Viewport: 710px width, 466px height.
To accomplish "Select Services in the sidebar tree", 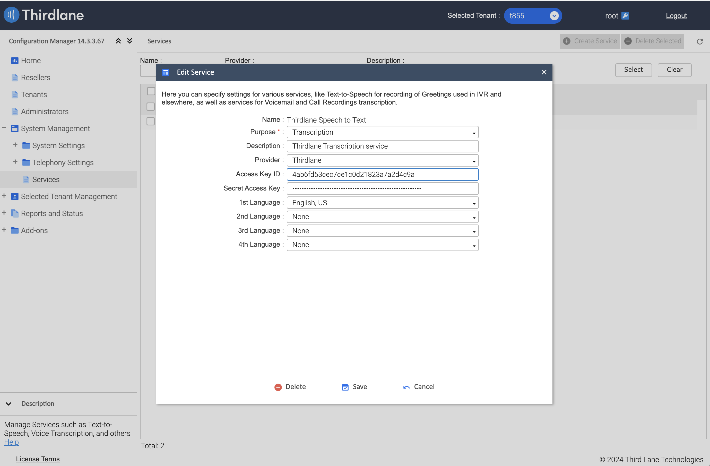I will [46, 180].
